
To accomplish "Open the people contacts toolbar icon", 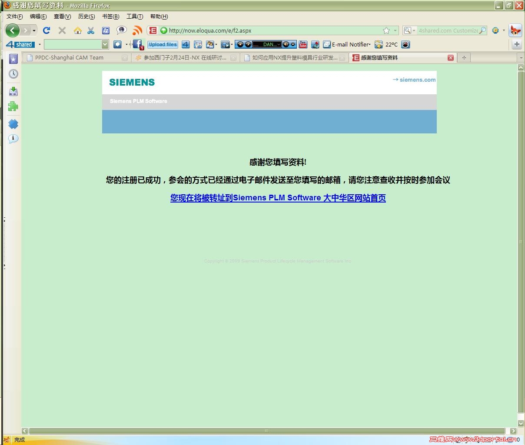I will click(x=210, y=44).
